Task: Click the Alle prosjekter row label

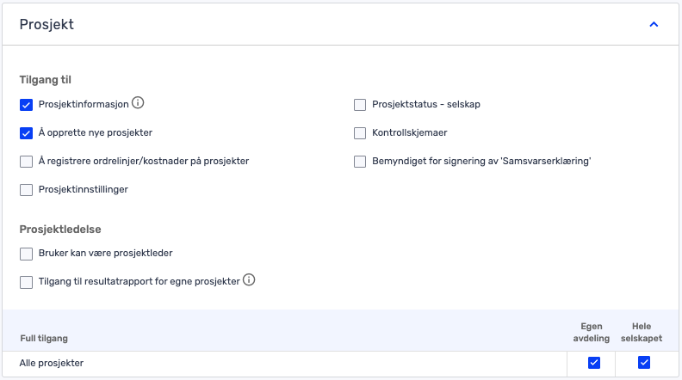Action: click(x=52, y=363)
